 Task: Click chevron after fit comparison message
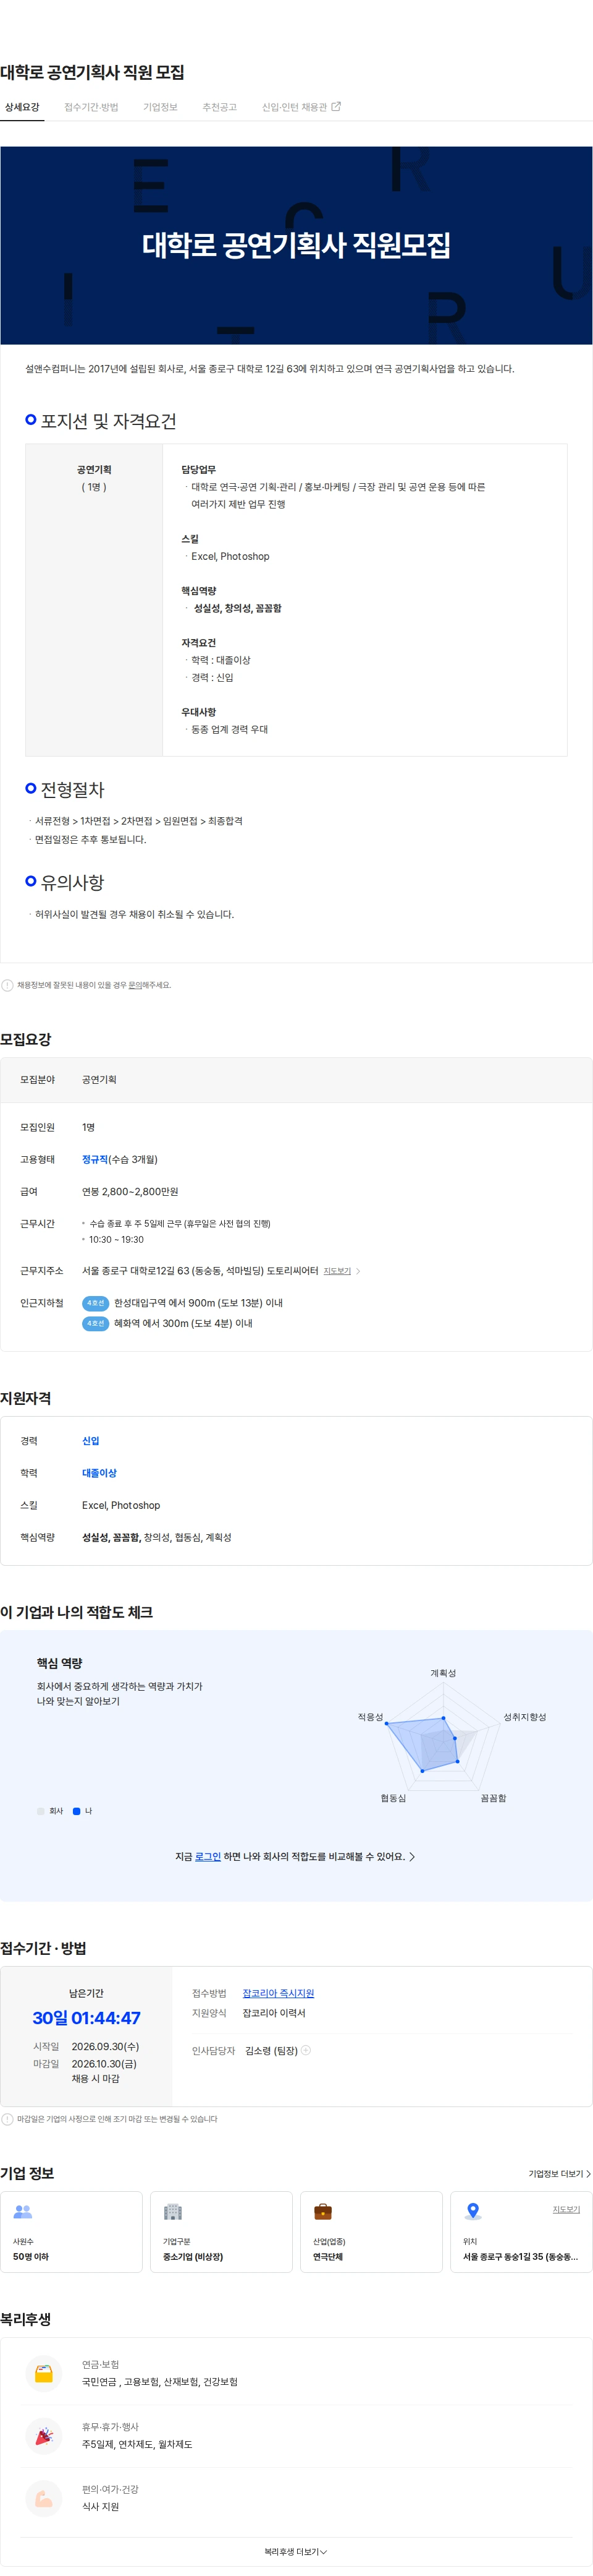point(412,1856)
